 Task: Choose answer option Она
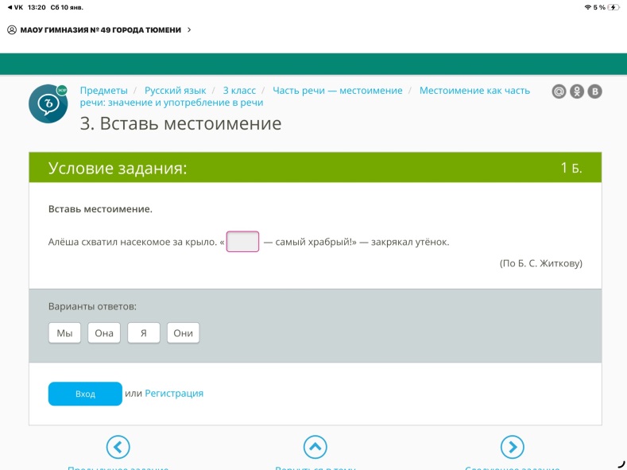point(104,333)
